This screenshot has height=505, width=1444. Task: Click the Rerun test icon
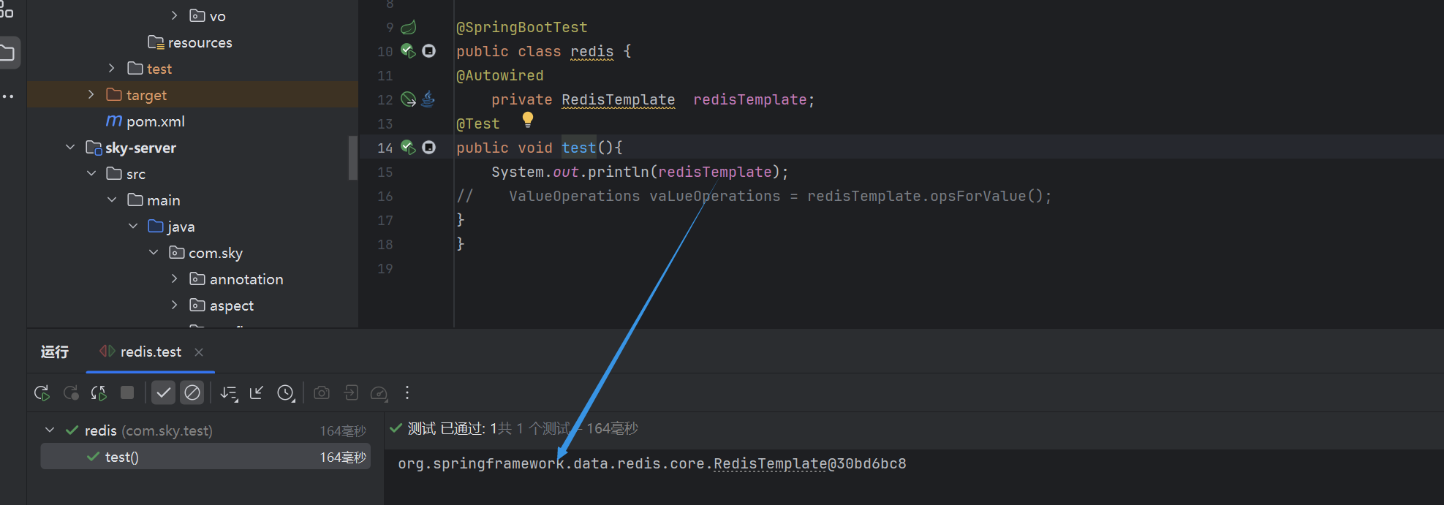point(42,393)
